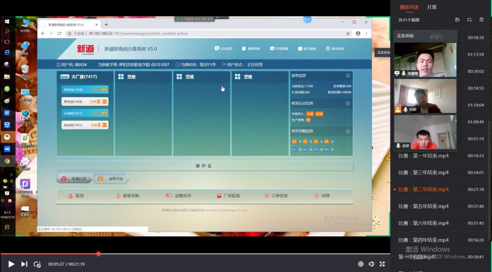492x272 pixels.
Task: Open 订单信息 in the operations bar
Action: [276, 196]
